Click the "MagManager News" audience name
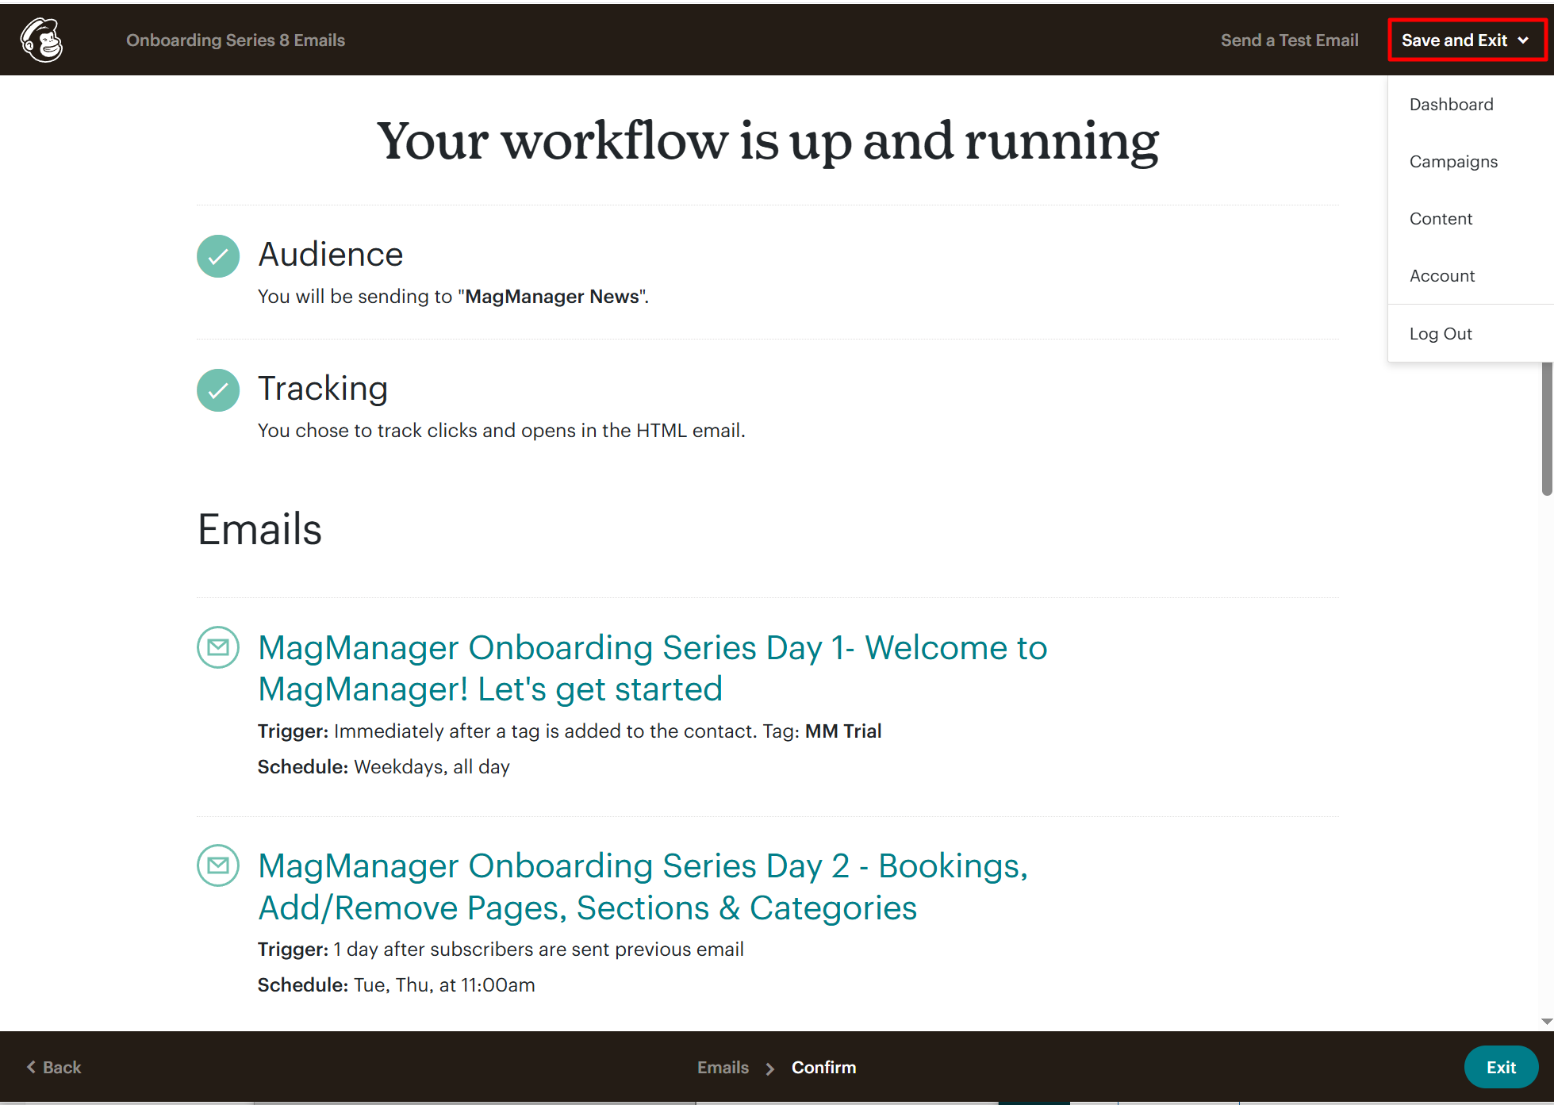Viewport: 1554px width, 1105px height. tap(552, 297)
